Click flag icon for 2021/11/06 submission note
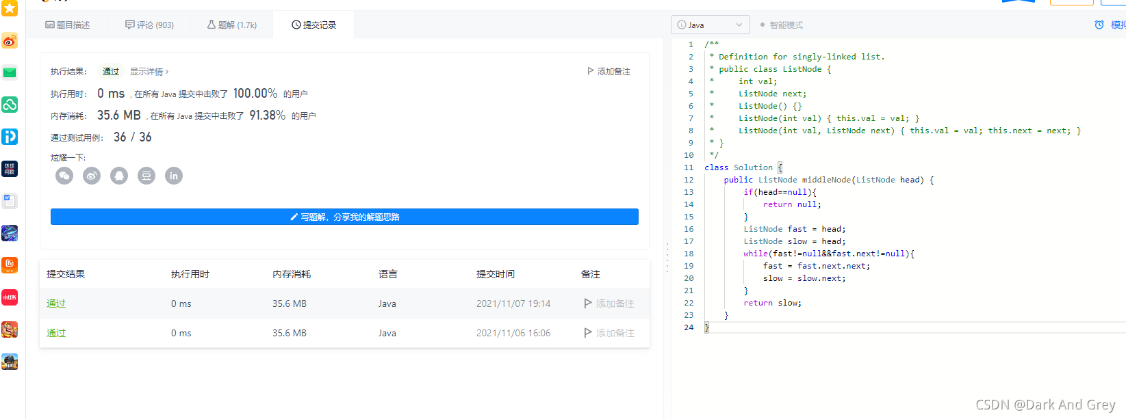This screenshot has width=1126, height=419. pyautogui.click(x=587, y=333)
